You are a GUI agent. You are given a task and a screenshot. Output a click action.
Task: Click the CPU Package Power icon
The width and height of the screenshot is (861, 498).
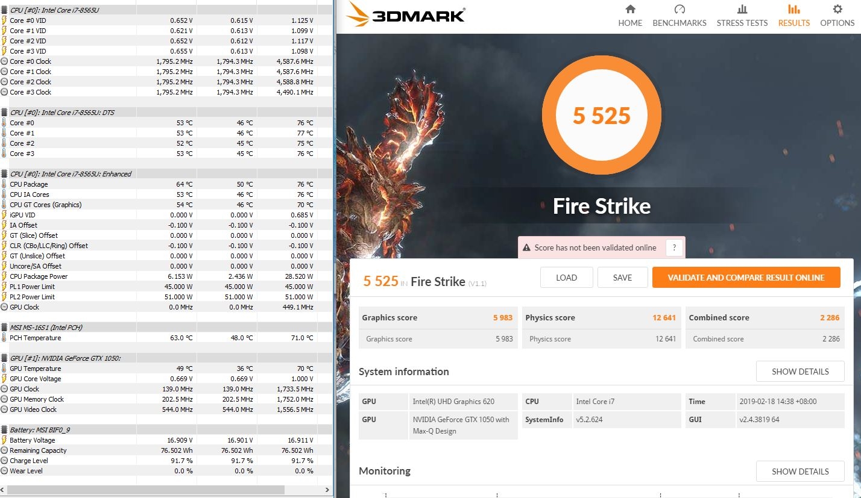click(5, 276)
